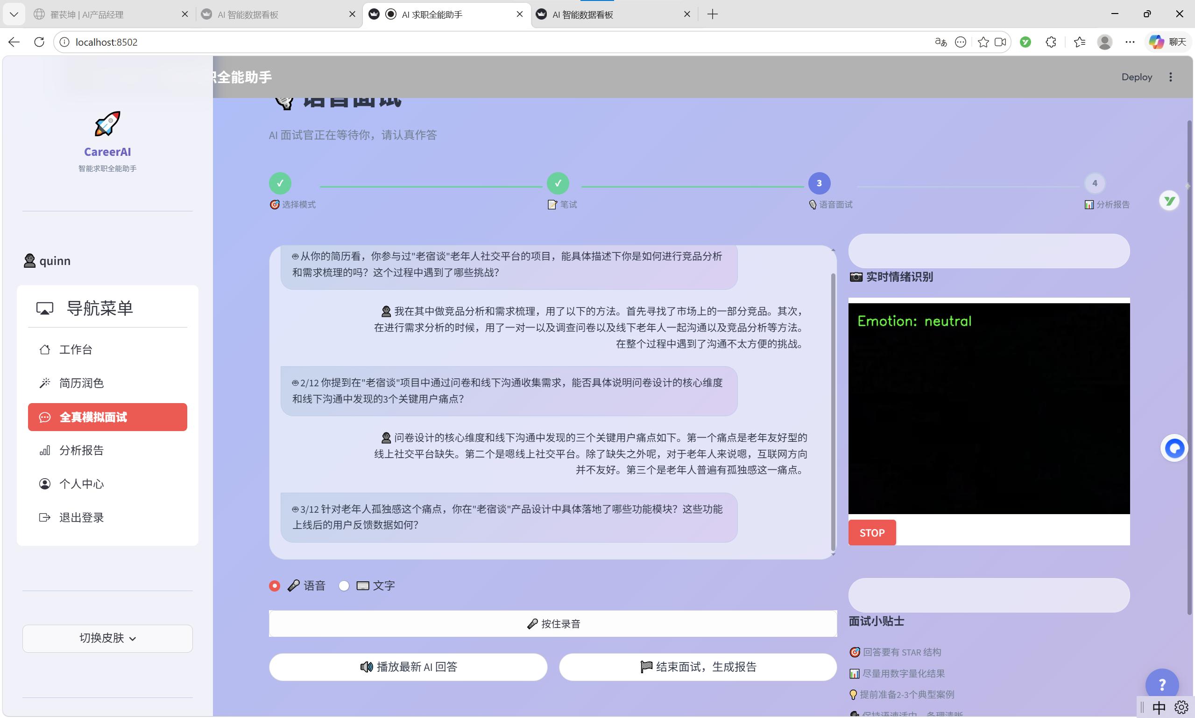The width and height of the screenshot is (1195, 718).
Task: Click the floating question mark help button
Action: coord(1163,683)
